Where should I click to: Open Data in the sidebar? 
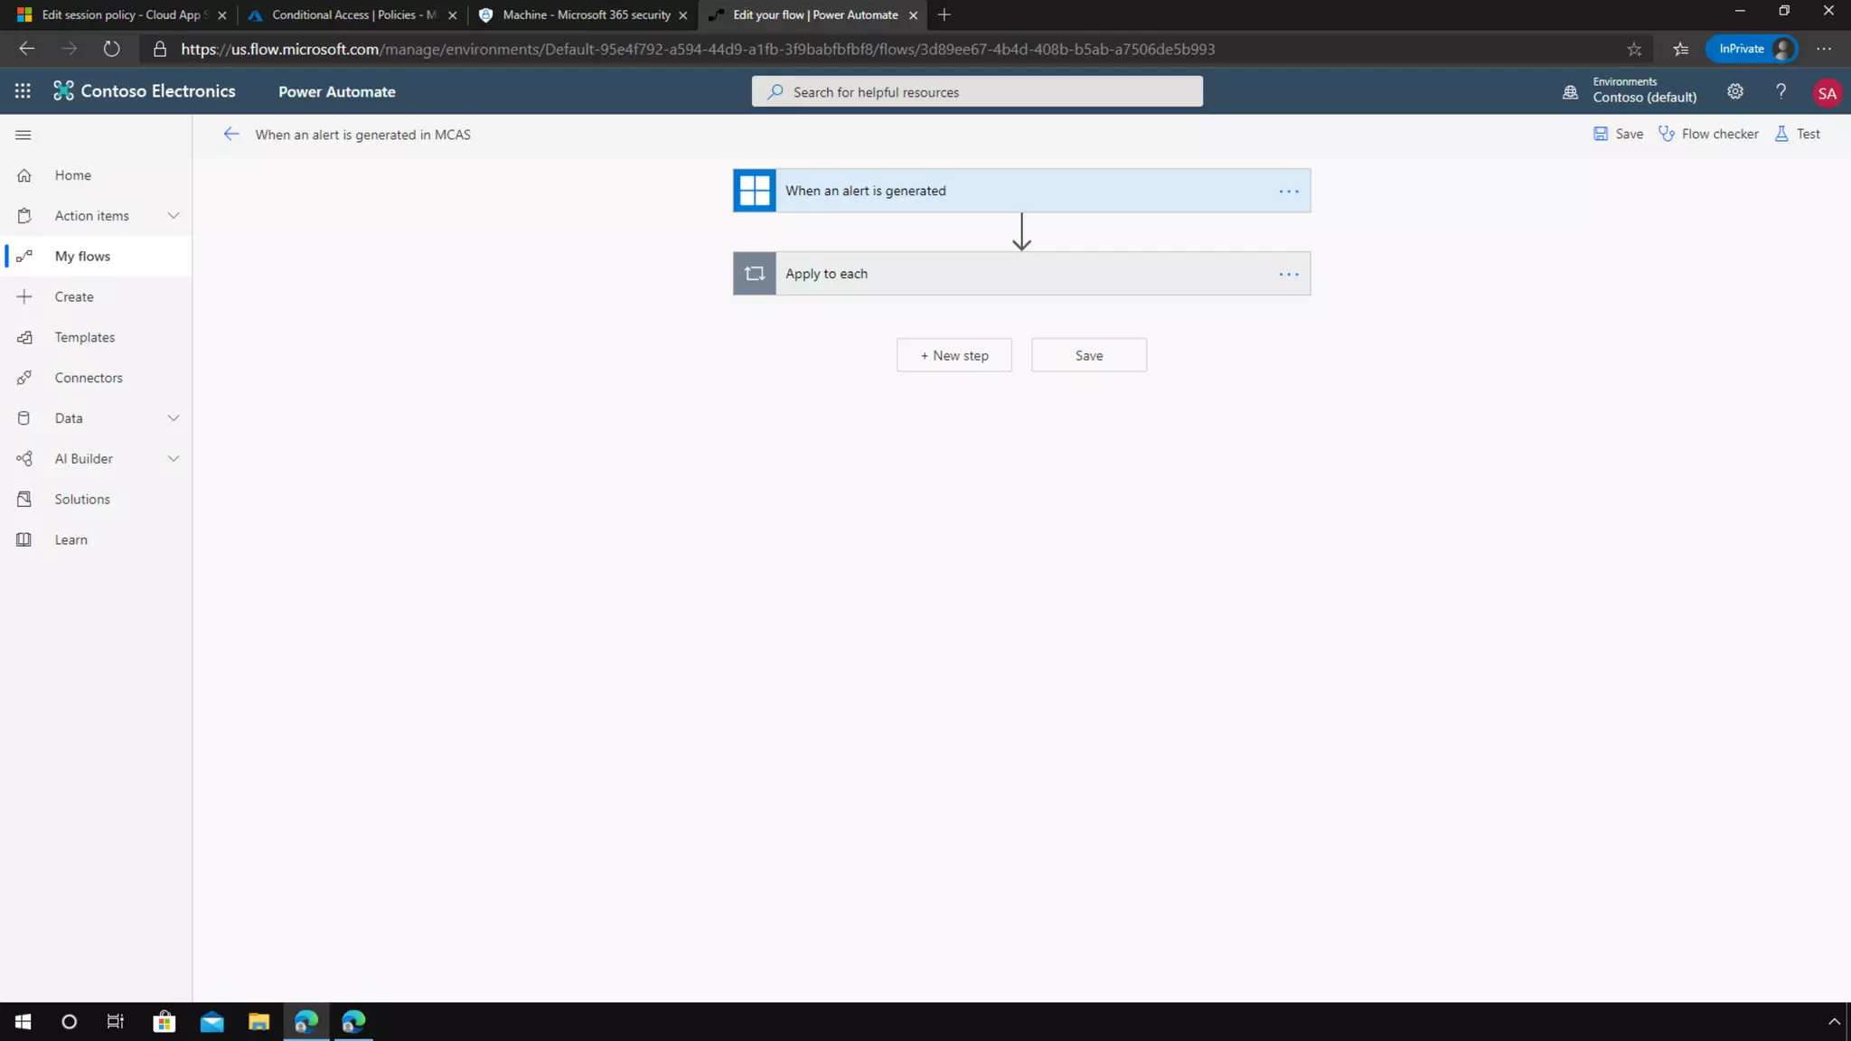[96, 418]
